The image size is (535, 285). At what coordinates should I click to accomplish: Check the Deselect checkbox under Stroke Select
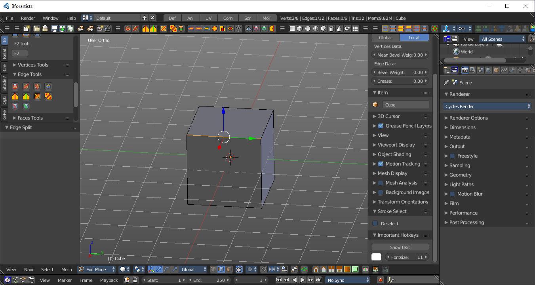click(x=375, y=223)
